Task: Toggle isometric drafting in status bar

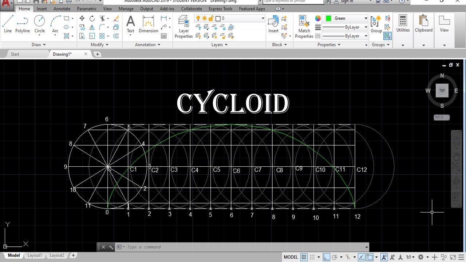Action: 348,257
